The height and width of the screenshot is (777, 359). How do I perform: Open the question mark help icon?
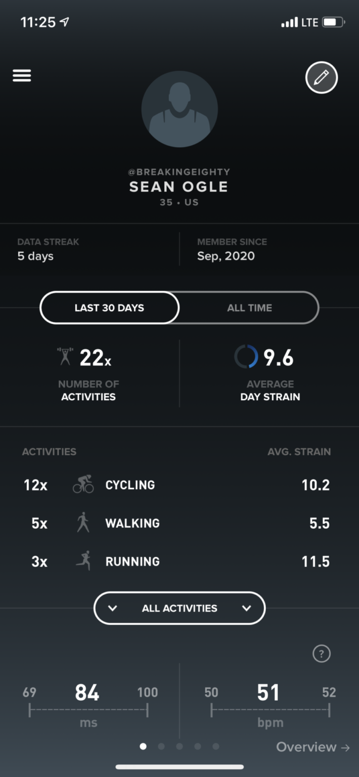tap(322, 654)
